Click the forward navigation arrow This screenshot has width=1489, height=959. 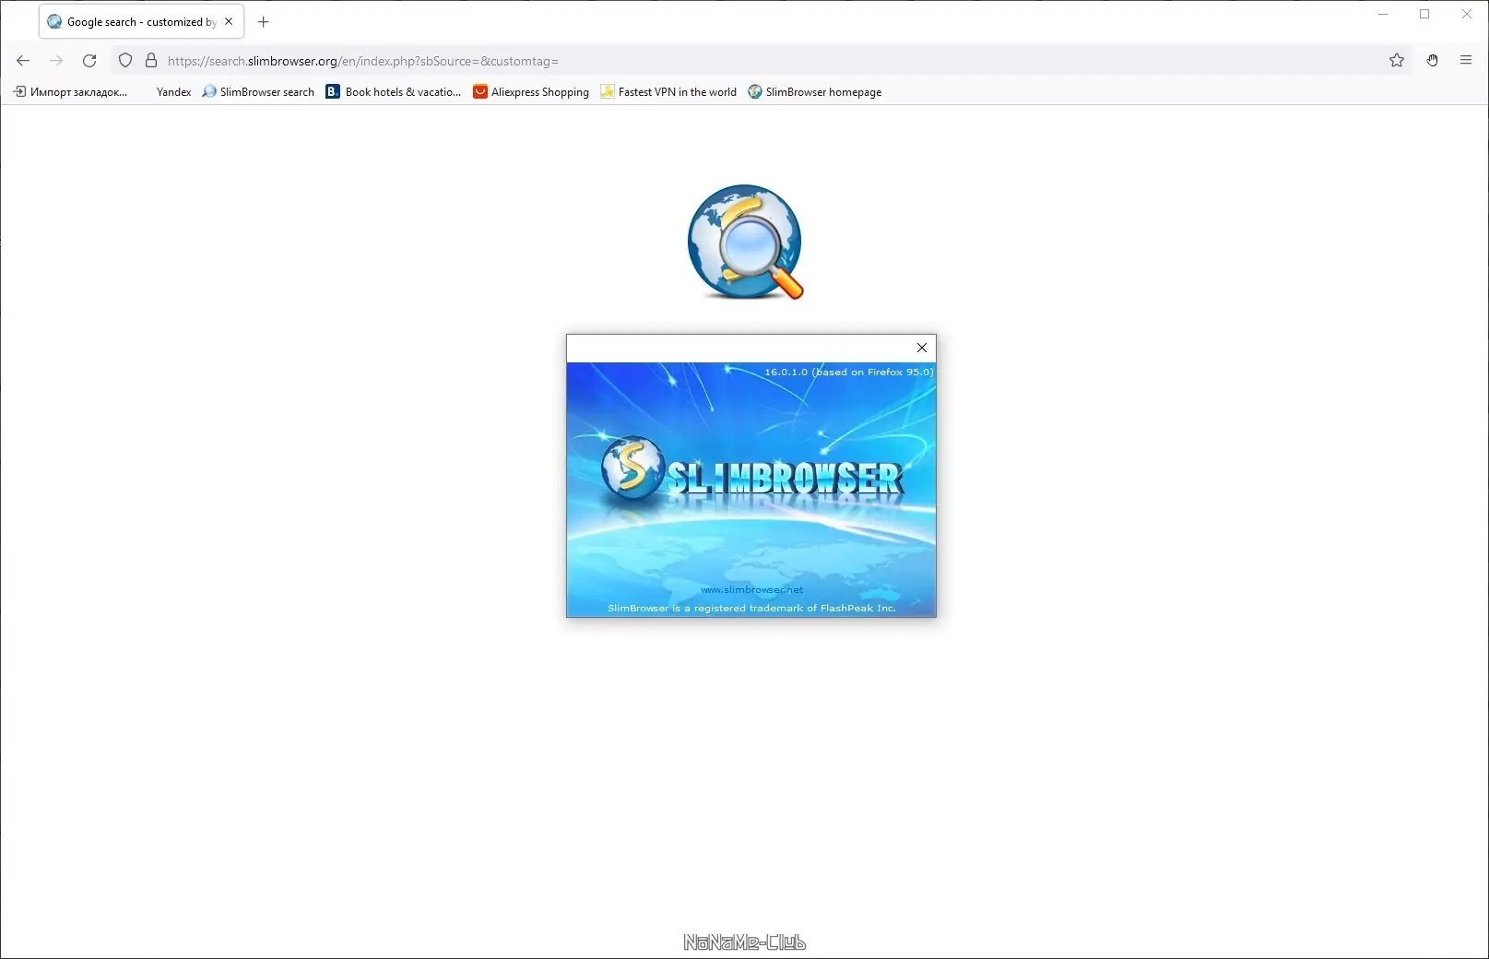click(x=56, y=61)
